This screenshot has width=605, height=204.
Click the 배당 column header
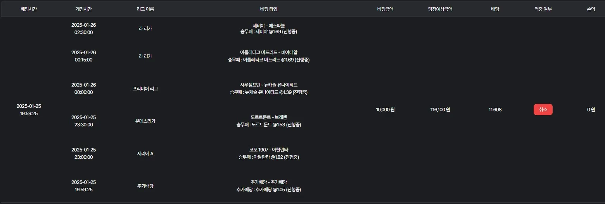click(x=495, y=9)
